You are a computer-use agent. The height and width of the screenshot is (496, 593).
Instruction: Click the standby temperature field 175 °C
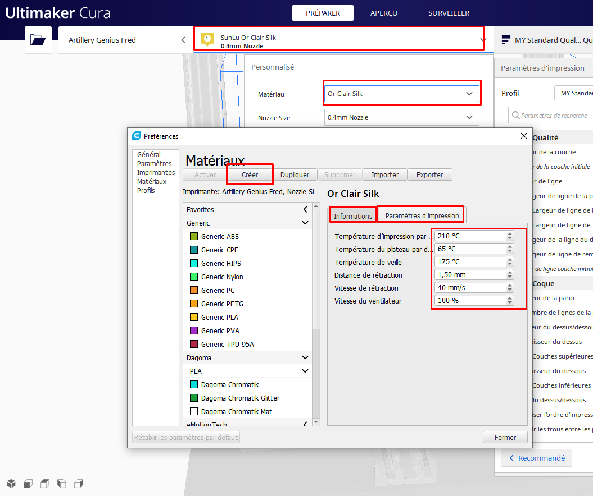[x=470, y=261]
